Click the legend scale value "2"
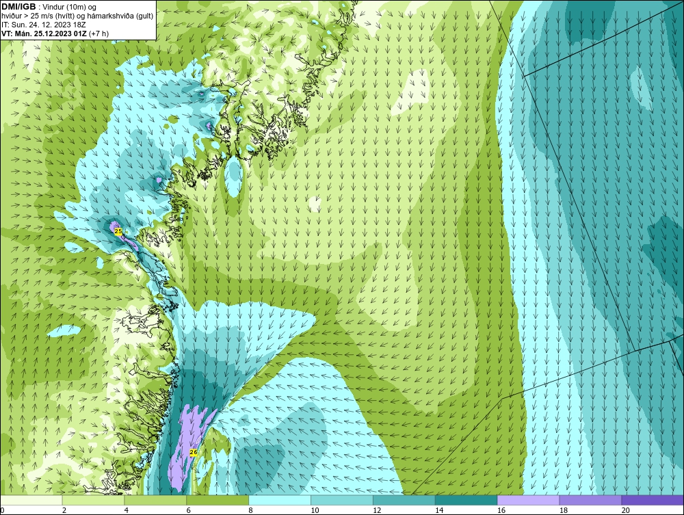The image size is (684, 515). (x=64, y=510)
